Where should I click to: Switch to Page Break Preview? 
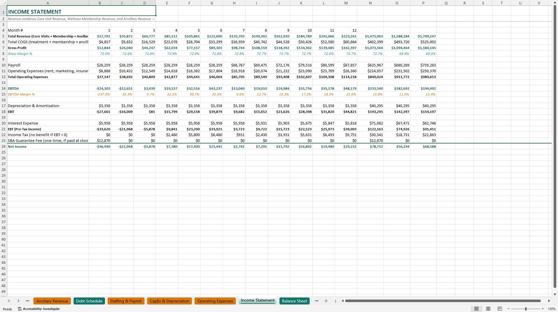coord(500,309)
